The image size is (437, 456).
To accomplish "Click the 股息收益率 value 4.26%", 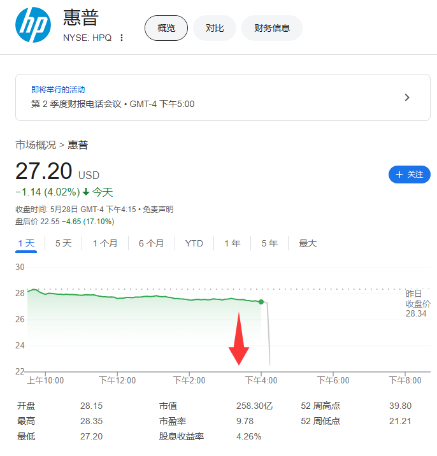I will [x=248, y=436].
